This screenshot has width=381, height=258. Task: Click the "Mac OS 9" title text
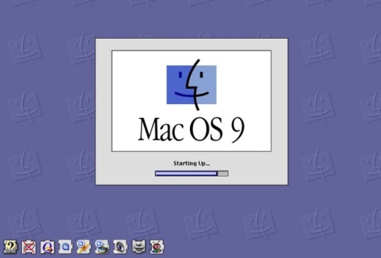(x=192, y=130)
